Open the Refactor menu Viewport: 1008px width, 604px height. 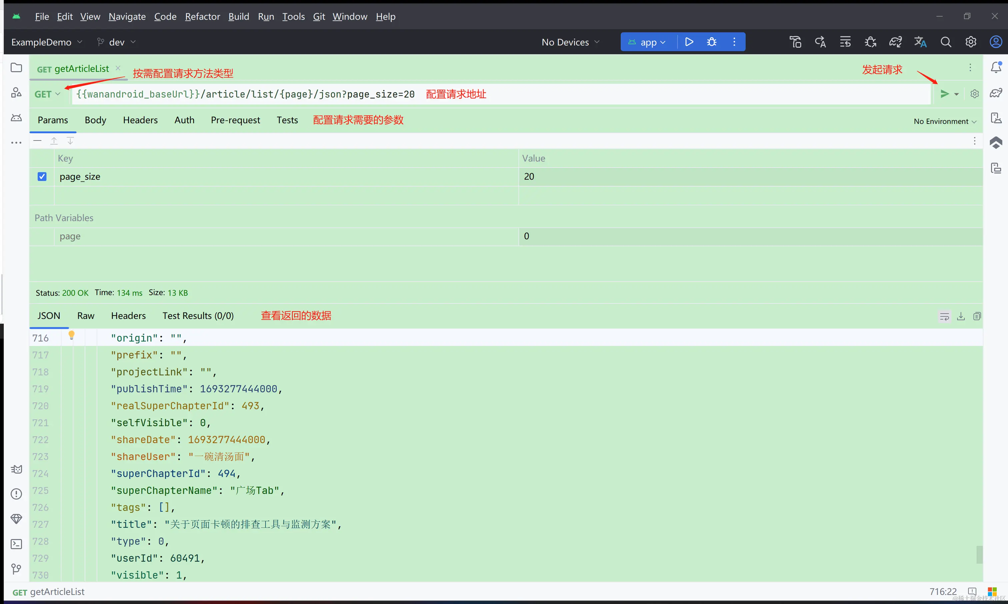coord(202,17)
